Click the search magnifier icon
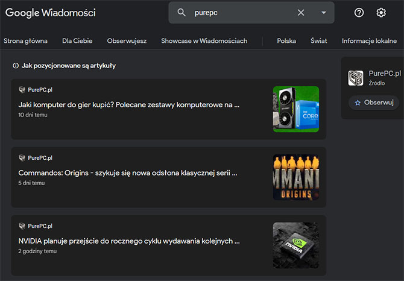 click(x=181, y=13)
